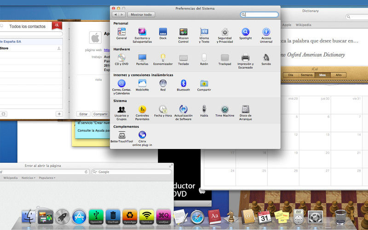
Task: Open Fecha y Hora preferences
Action: (163, 111)
